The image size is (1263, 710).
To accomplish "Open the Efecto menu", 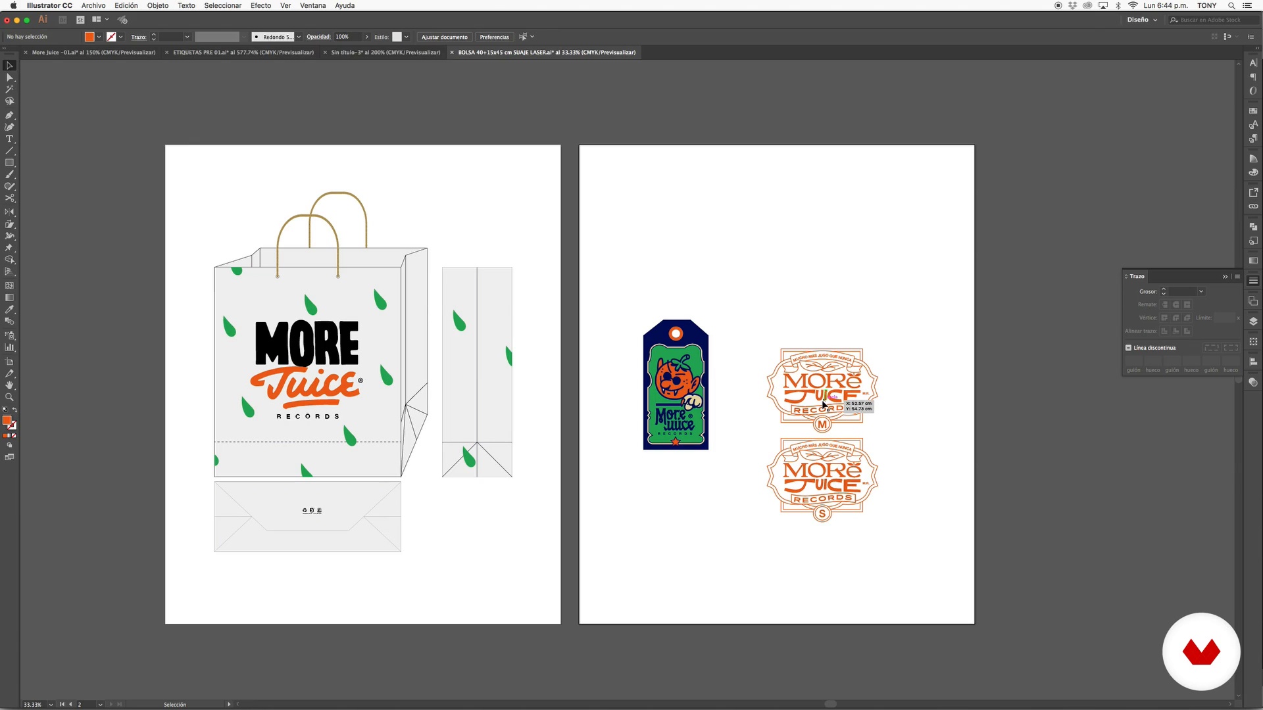I will (x=260, y=5).
